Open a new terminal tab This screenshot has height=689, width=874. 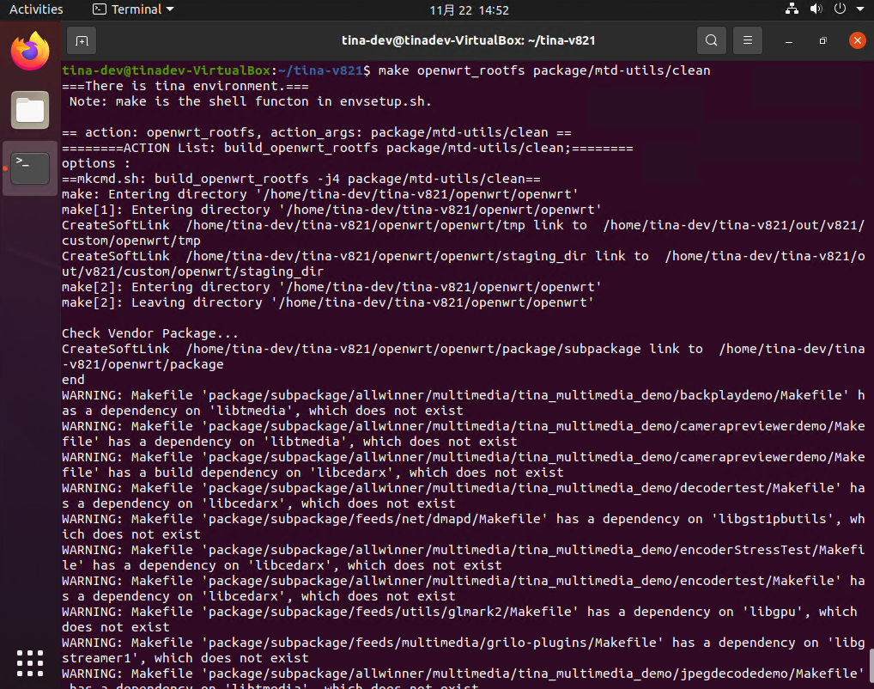click(x=82, y=40)
